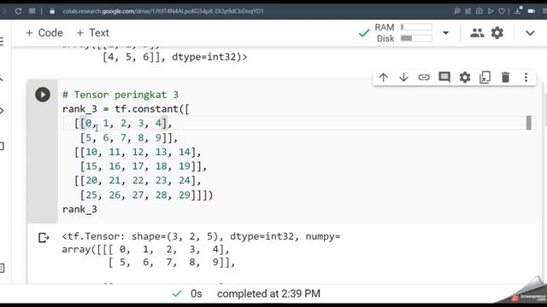Click the address bar URL
Screen dimensions: 547x307
(x=163, y=11)
